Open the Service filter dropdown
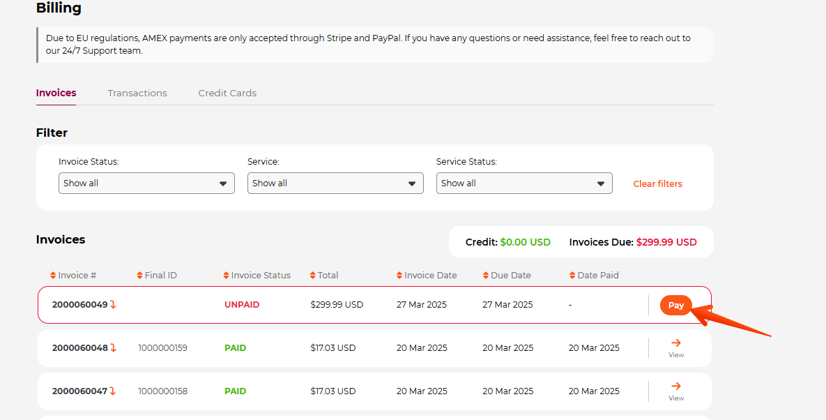Image resolution: width=826 pixels, height=420 pixels. [x=335, y=183]
